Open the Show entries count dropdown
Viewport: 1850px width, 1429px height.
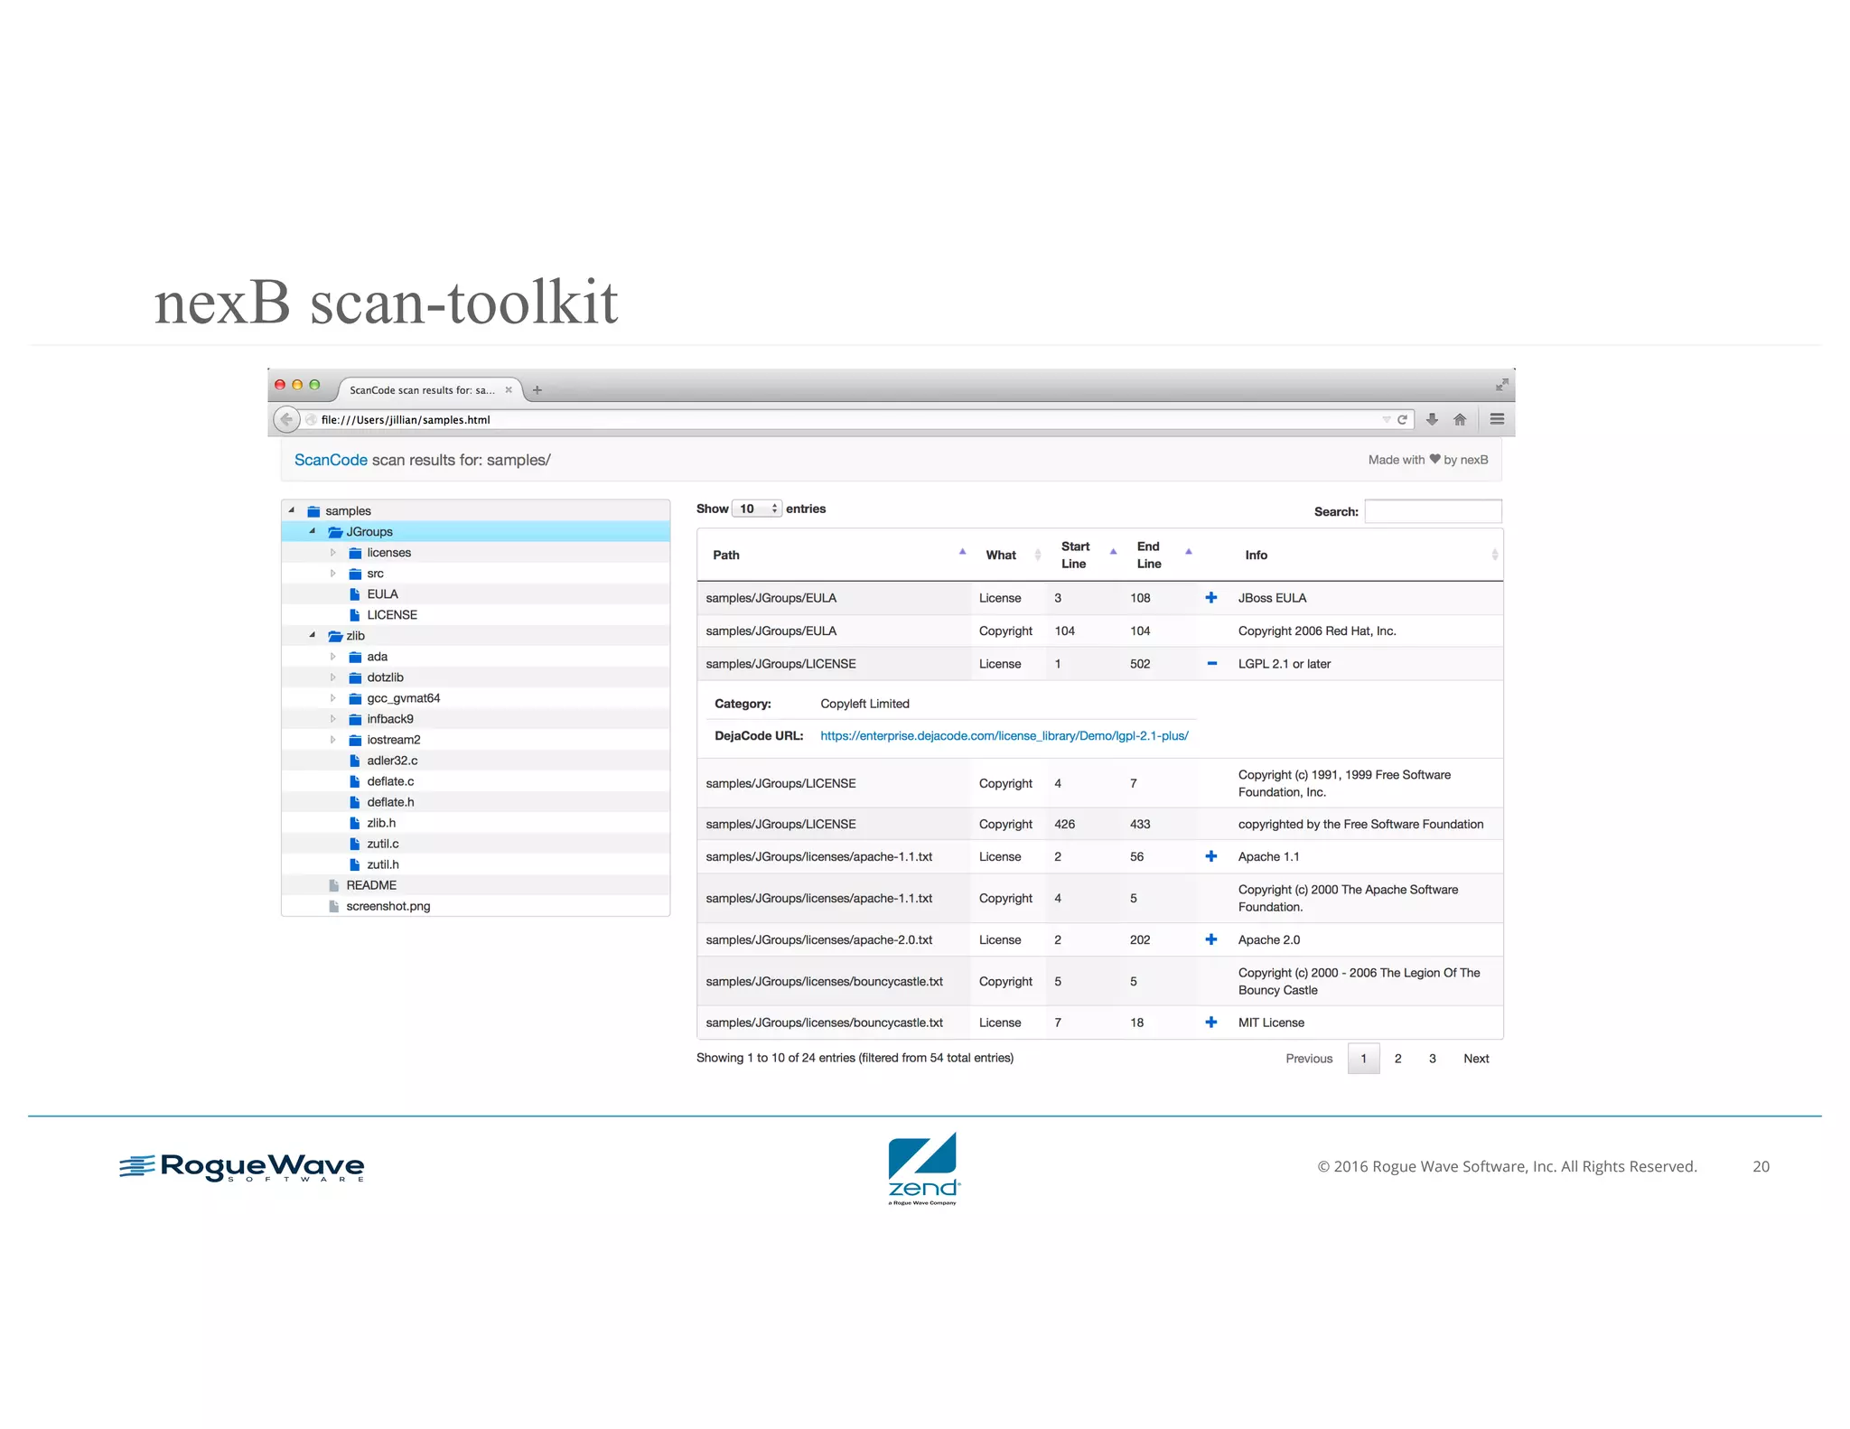[757, 509]
